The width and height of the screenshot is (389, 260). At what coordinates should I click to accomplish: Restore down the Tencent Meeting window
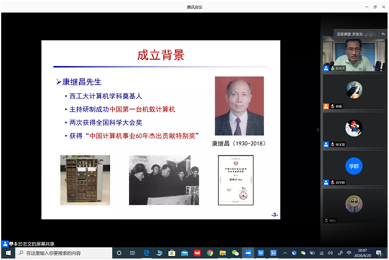[x=374, y=7]
